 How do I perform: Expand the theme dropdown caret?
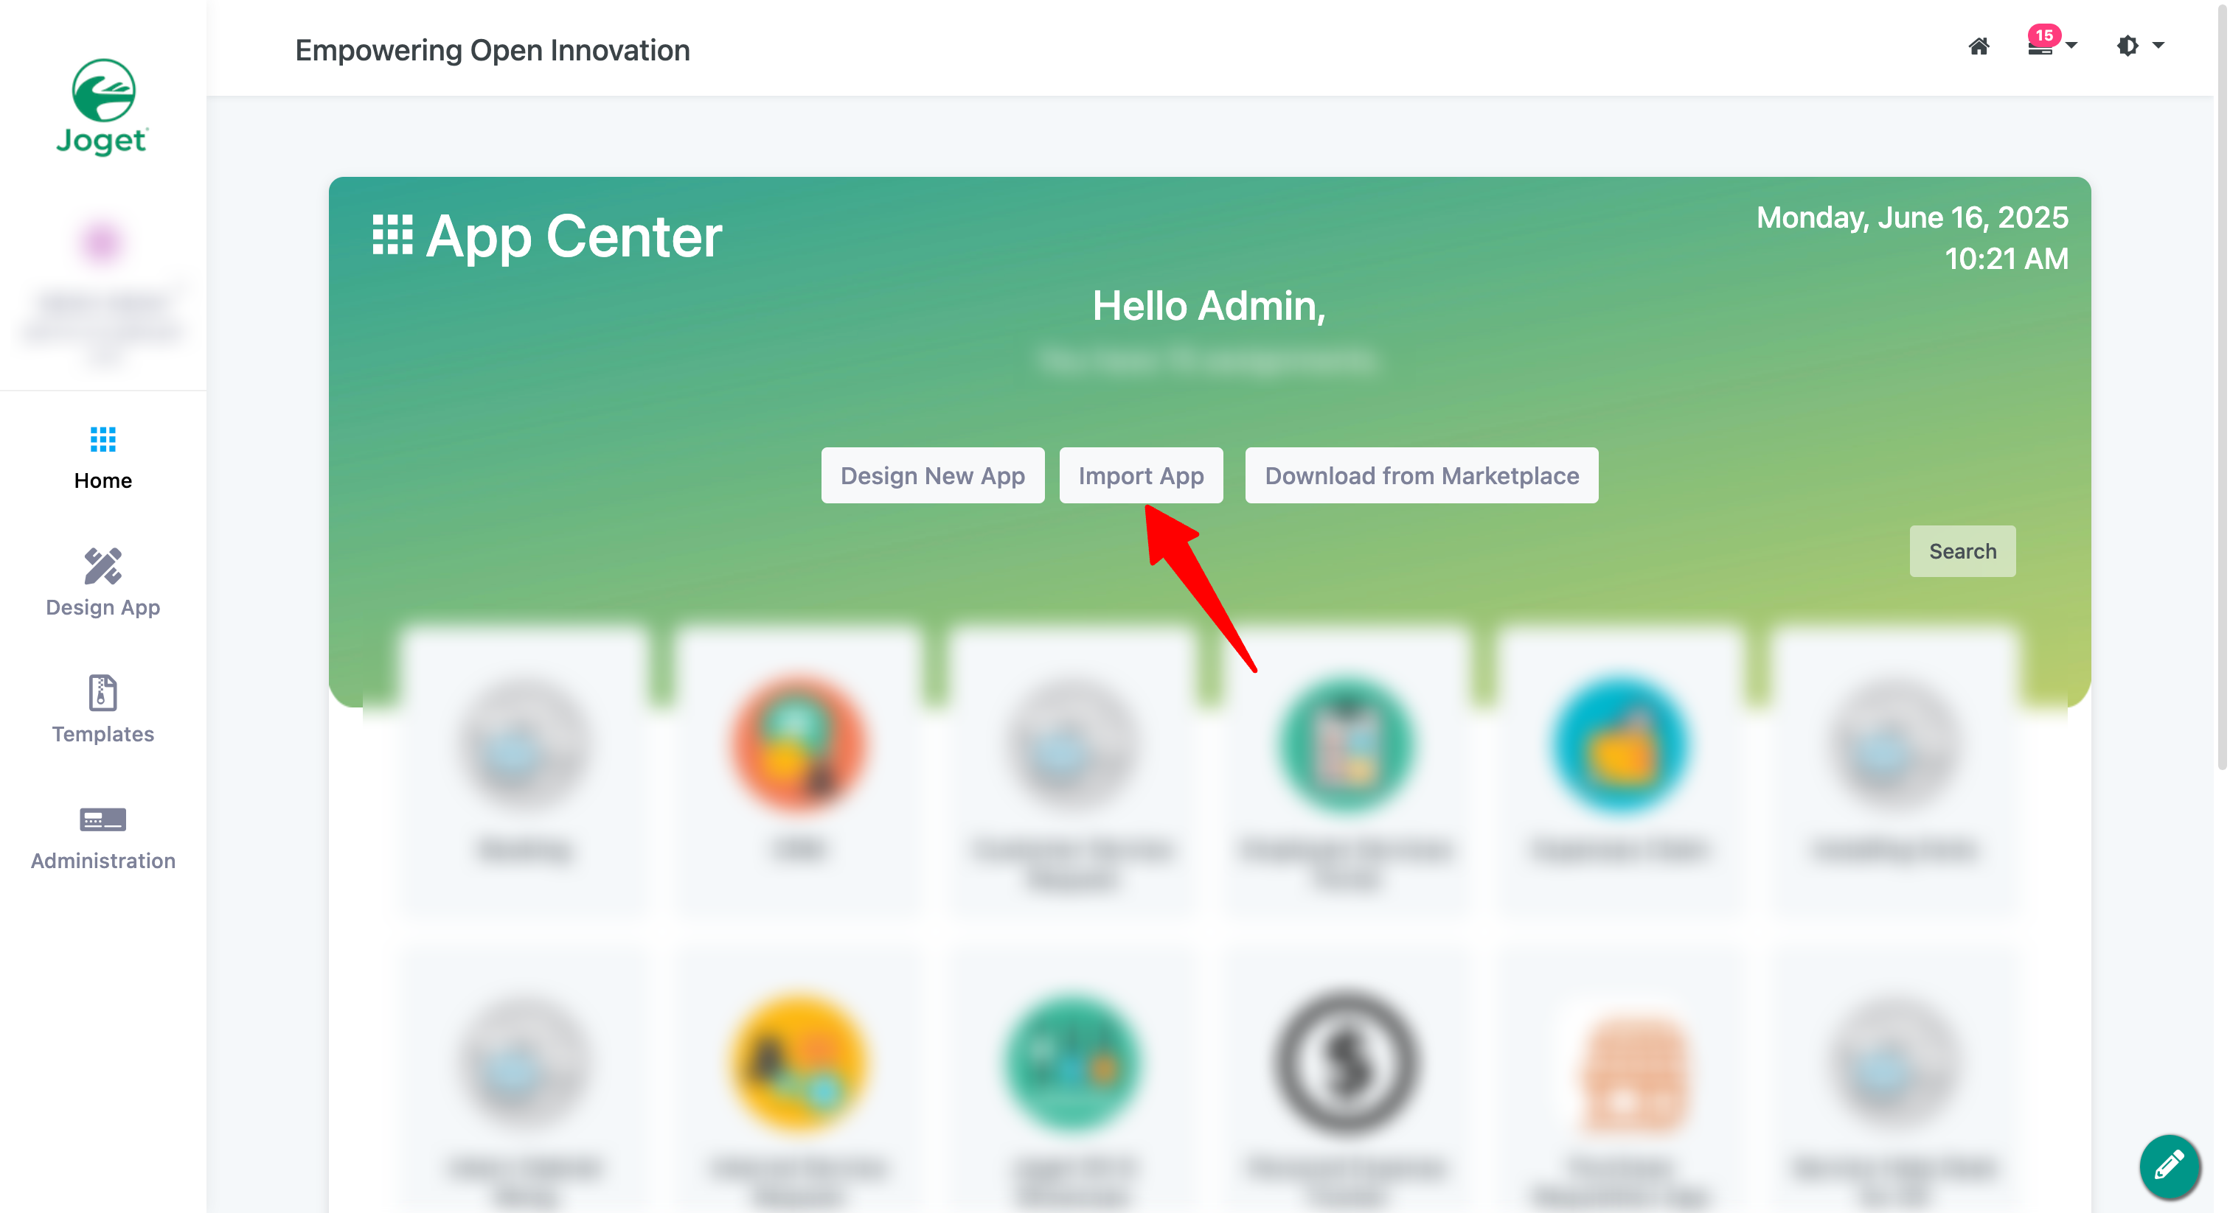click(x=2158, y=45)
